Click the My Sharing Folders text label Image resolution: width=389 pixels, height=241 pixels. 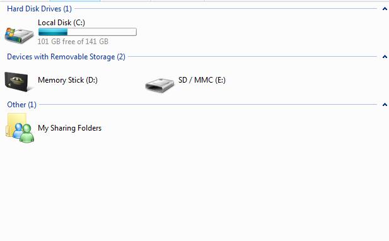(x=69, y=128)
